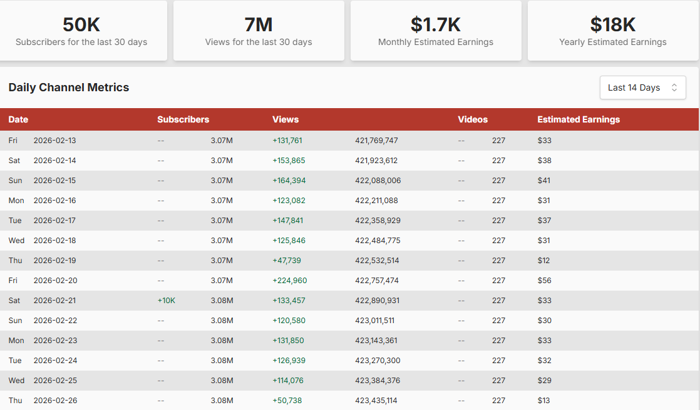
Task: Select the 2026-02-26 row date
Action: tap(55, 400)
